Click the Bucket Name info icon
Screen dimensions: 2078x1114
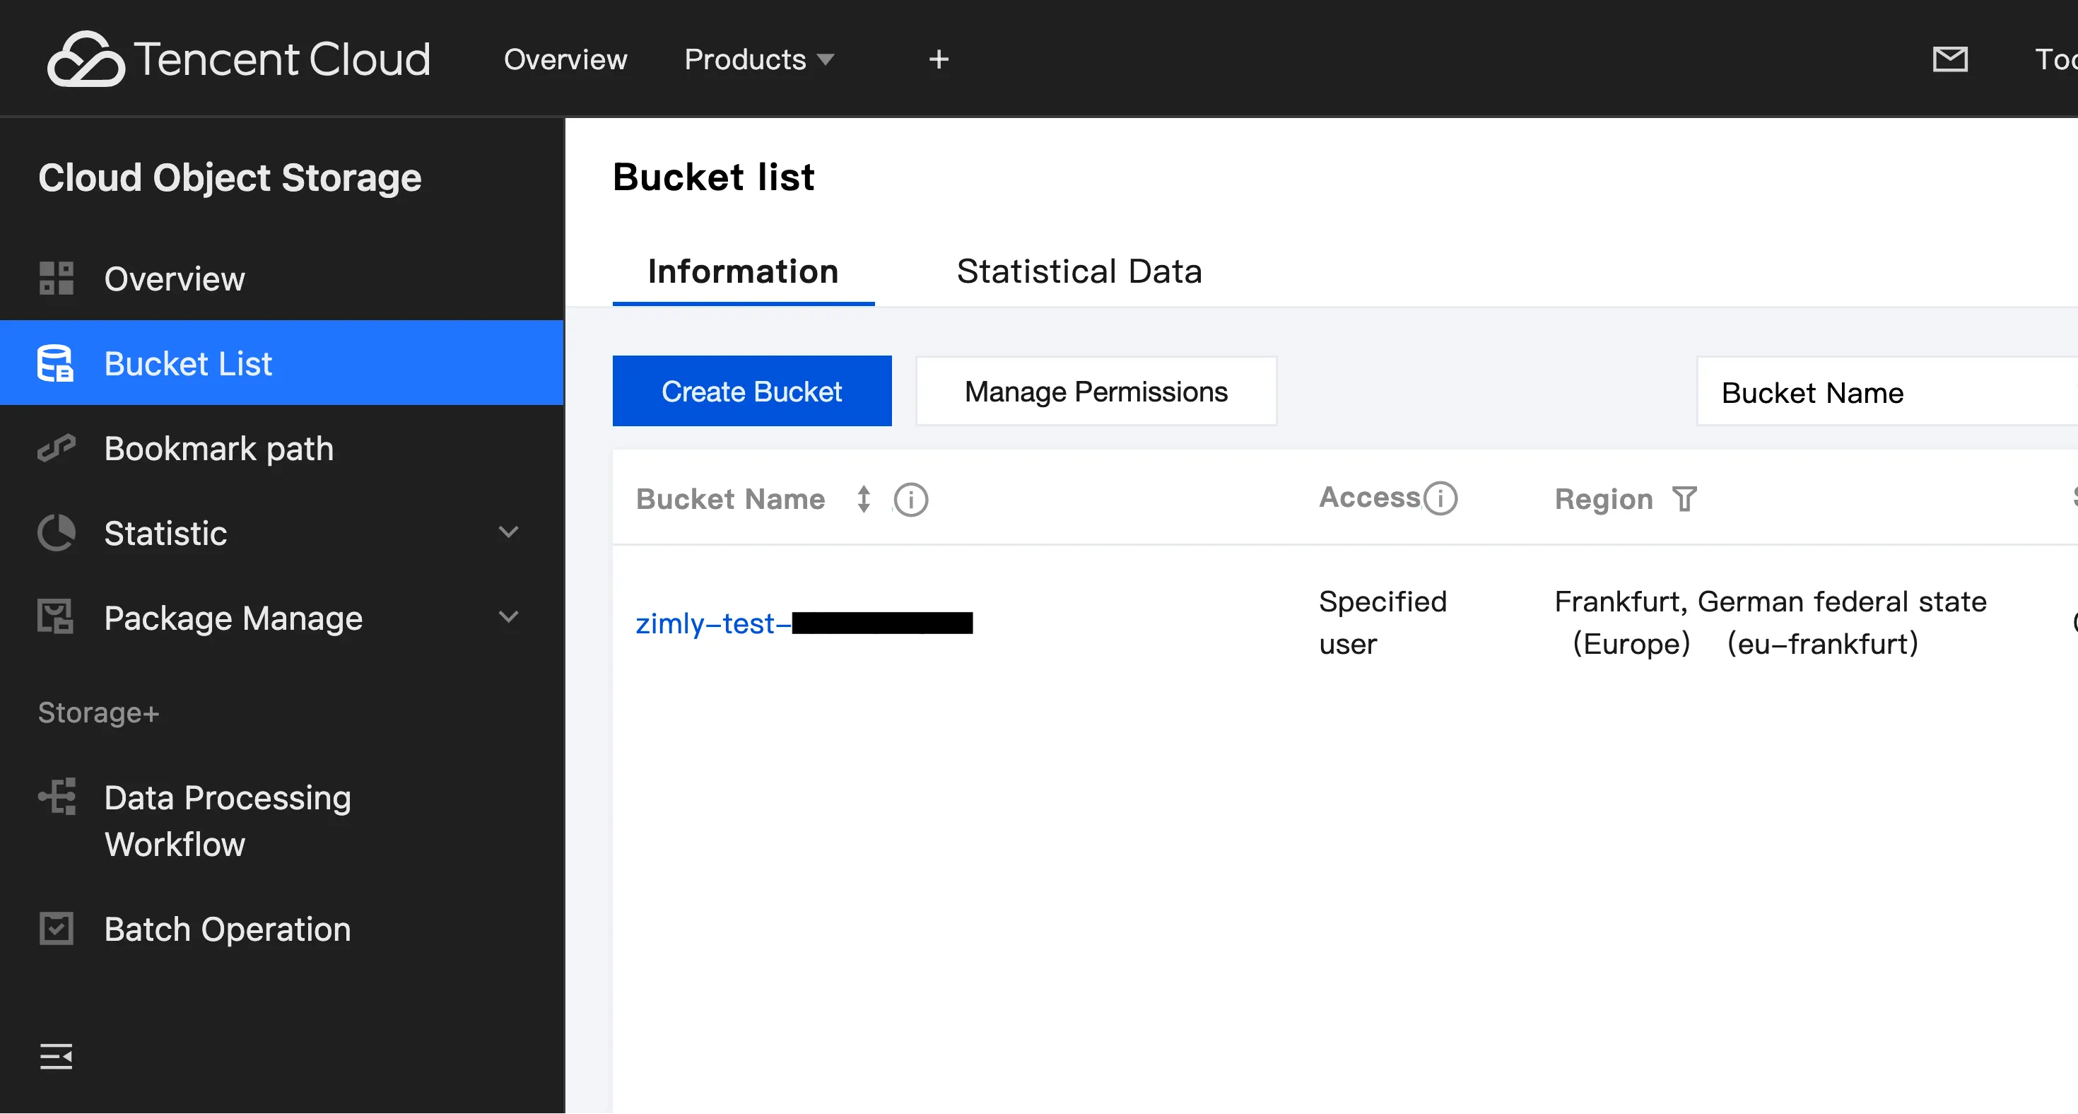[911, 499]
